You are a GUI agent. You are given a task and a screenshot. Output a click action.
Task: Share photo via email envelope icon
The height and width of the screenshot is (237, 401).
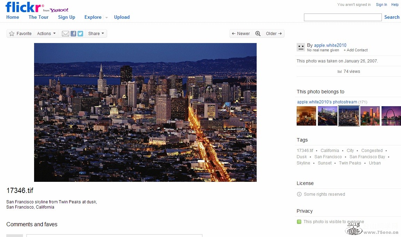coord(65,34)
